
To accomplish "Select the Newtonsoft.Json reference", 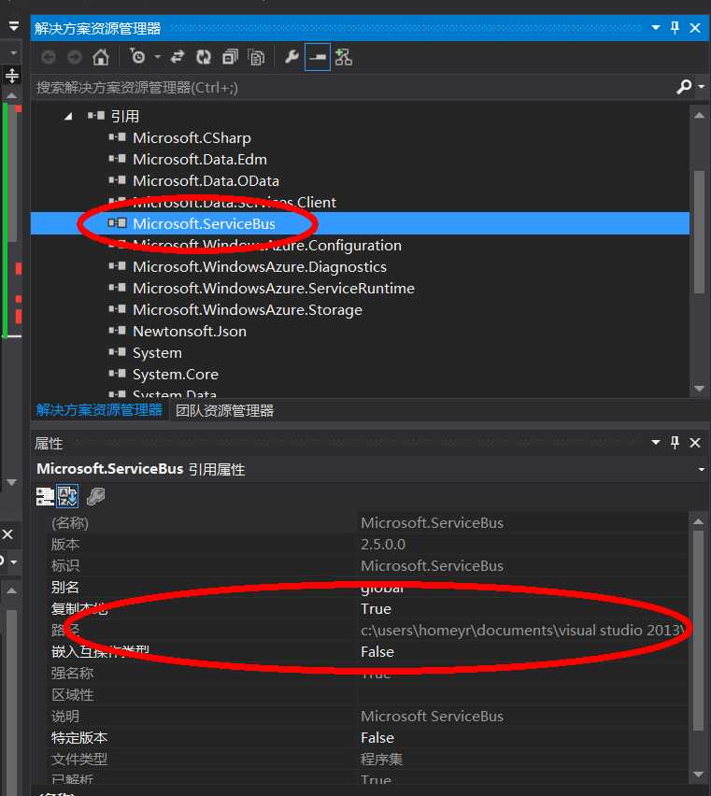I will pos(190,331).
